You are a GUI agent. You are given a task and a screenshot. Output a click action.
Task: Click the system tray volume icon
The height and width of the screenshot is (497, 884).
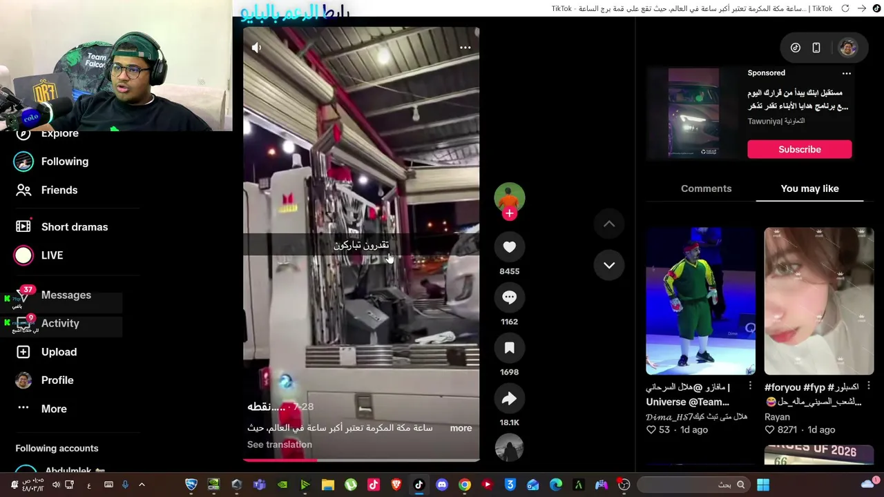(56, 485)
